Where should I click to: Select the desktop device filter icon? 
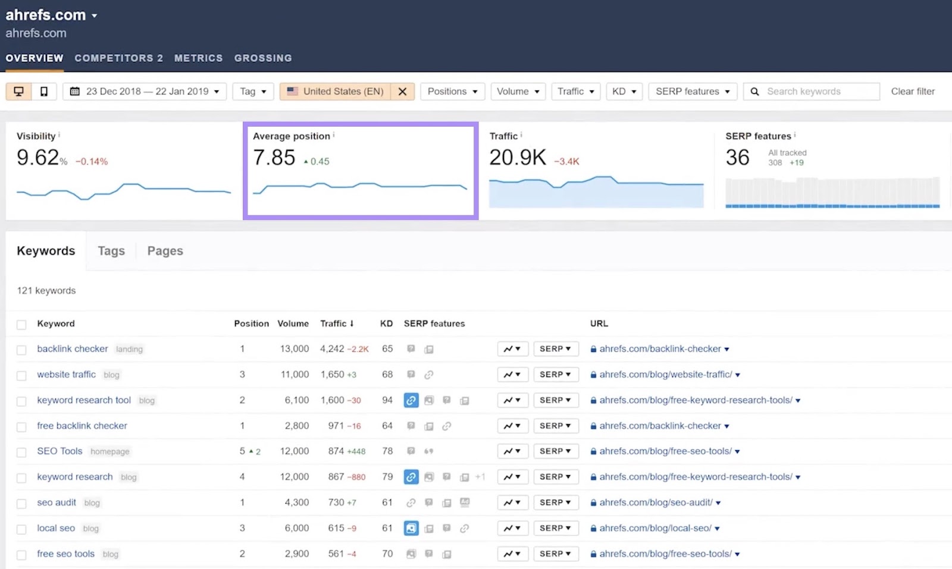20,91
